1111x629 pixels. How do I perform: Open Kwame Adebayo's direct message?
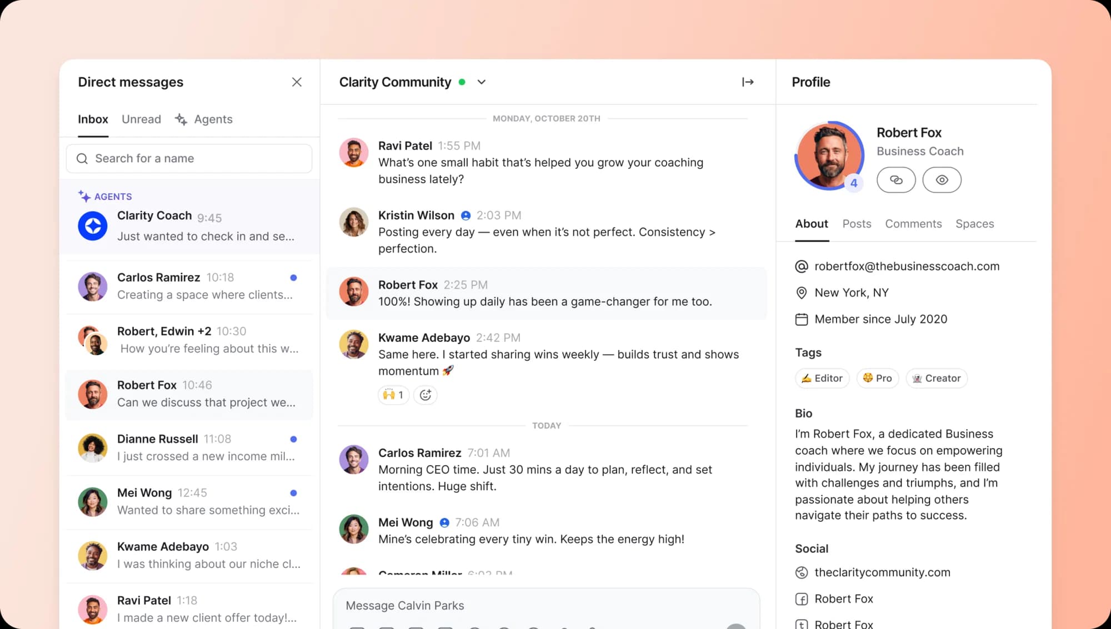point(189,555)
